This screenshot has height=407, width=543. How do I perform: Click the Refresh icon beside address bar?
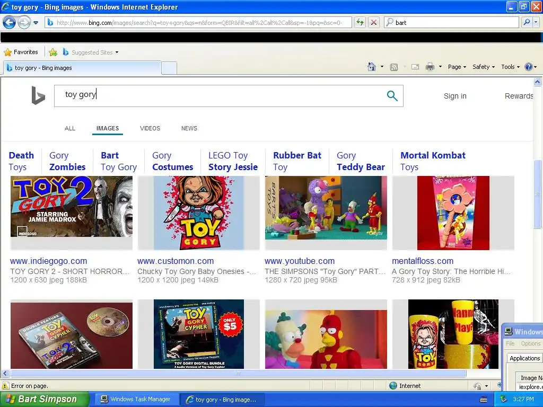tap(360, 22)
